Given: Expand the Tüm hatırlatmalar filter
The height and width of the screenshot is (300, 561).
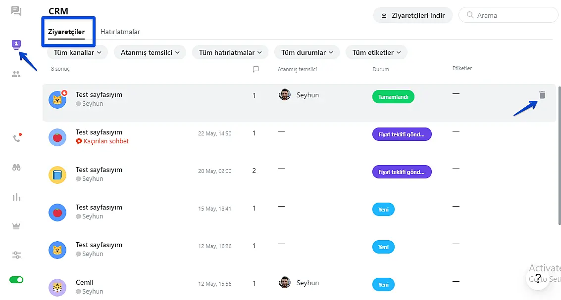Looking at the screenshot, I should [230, 52].
